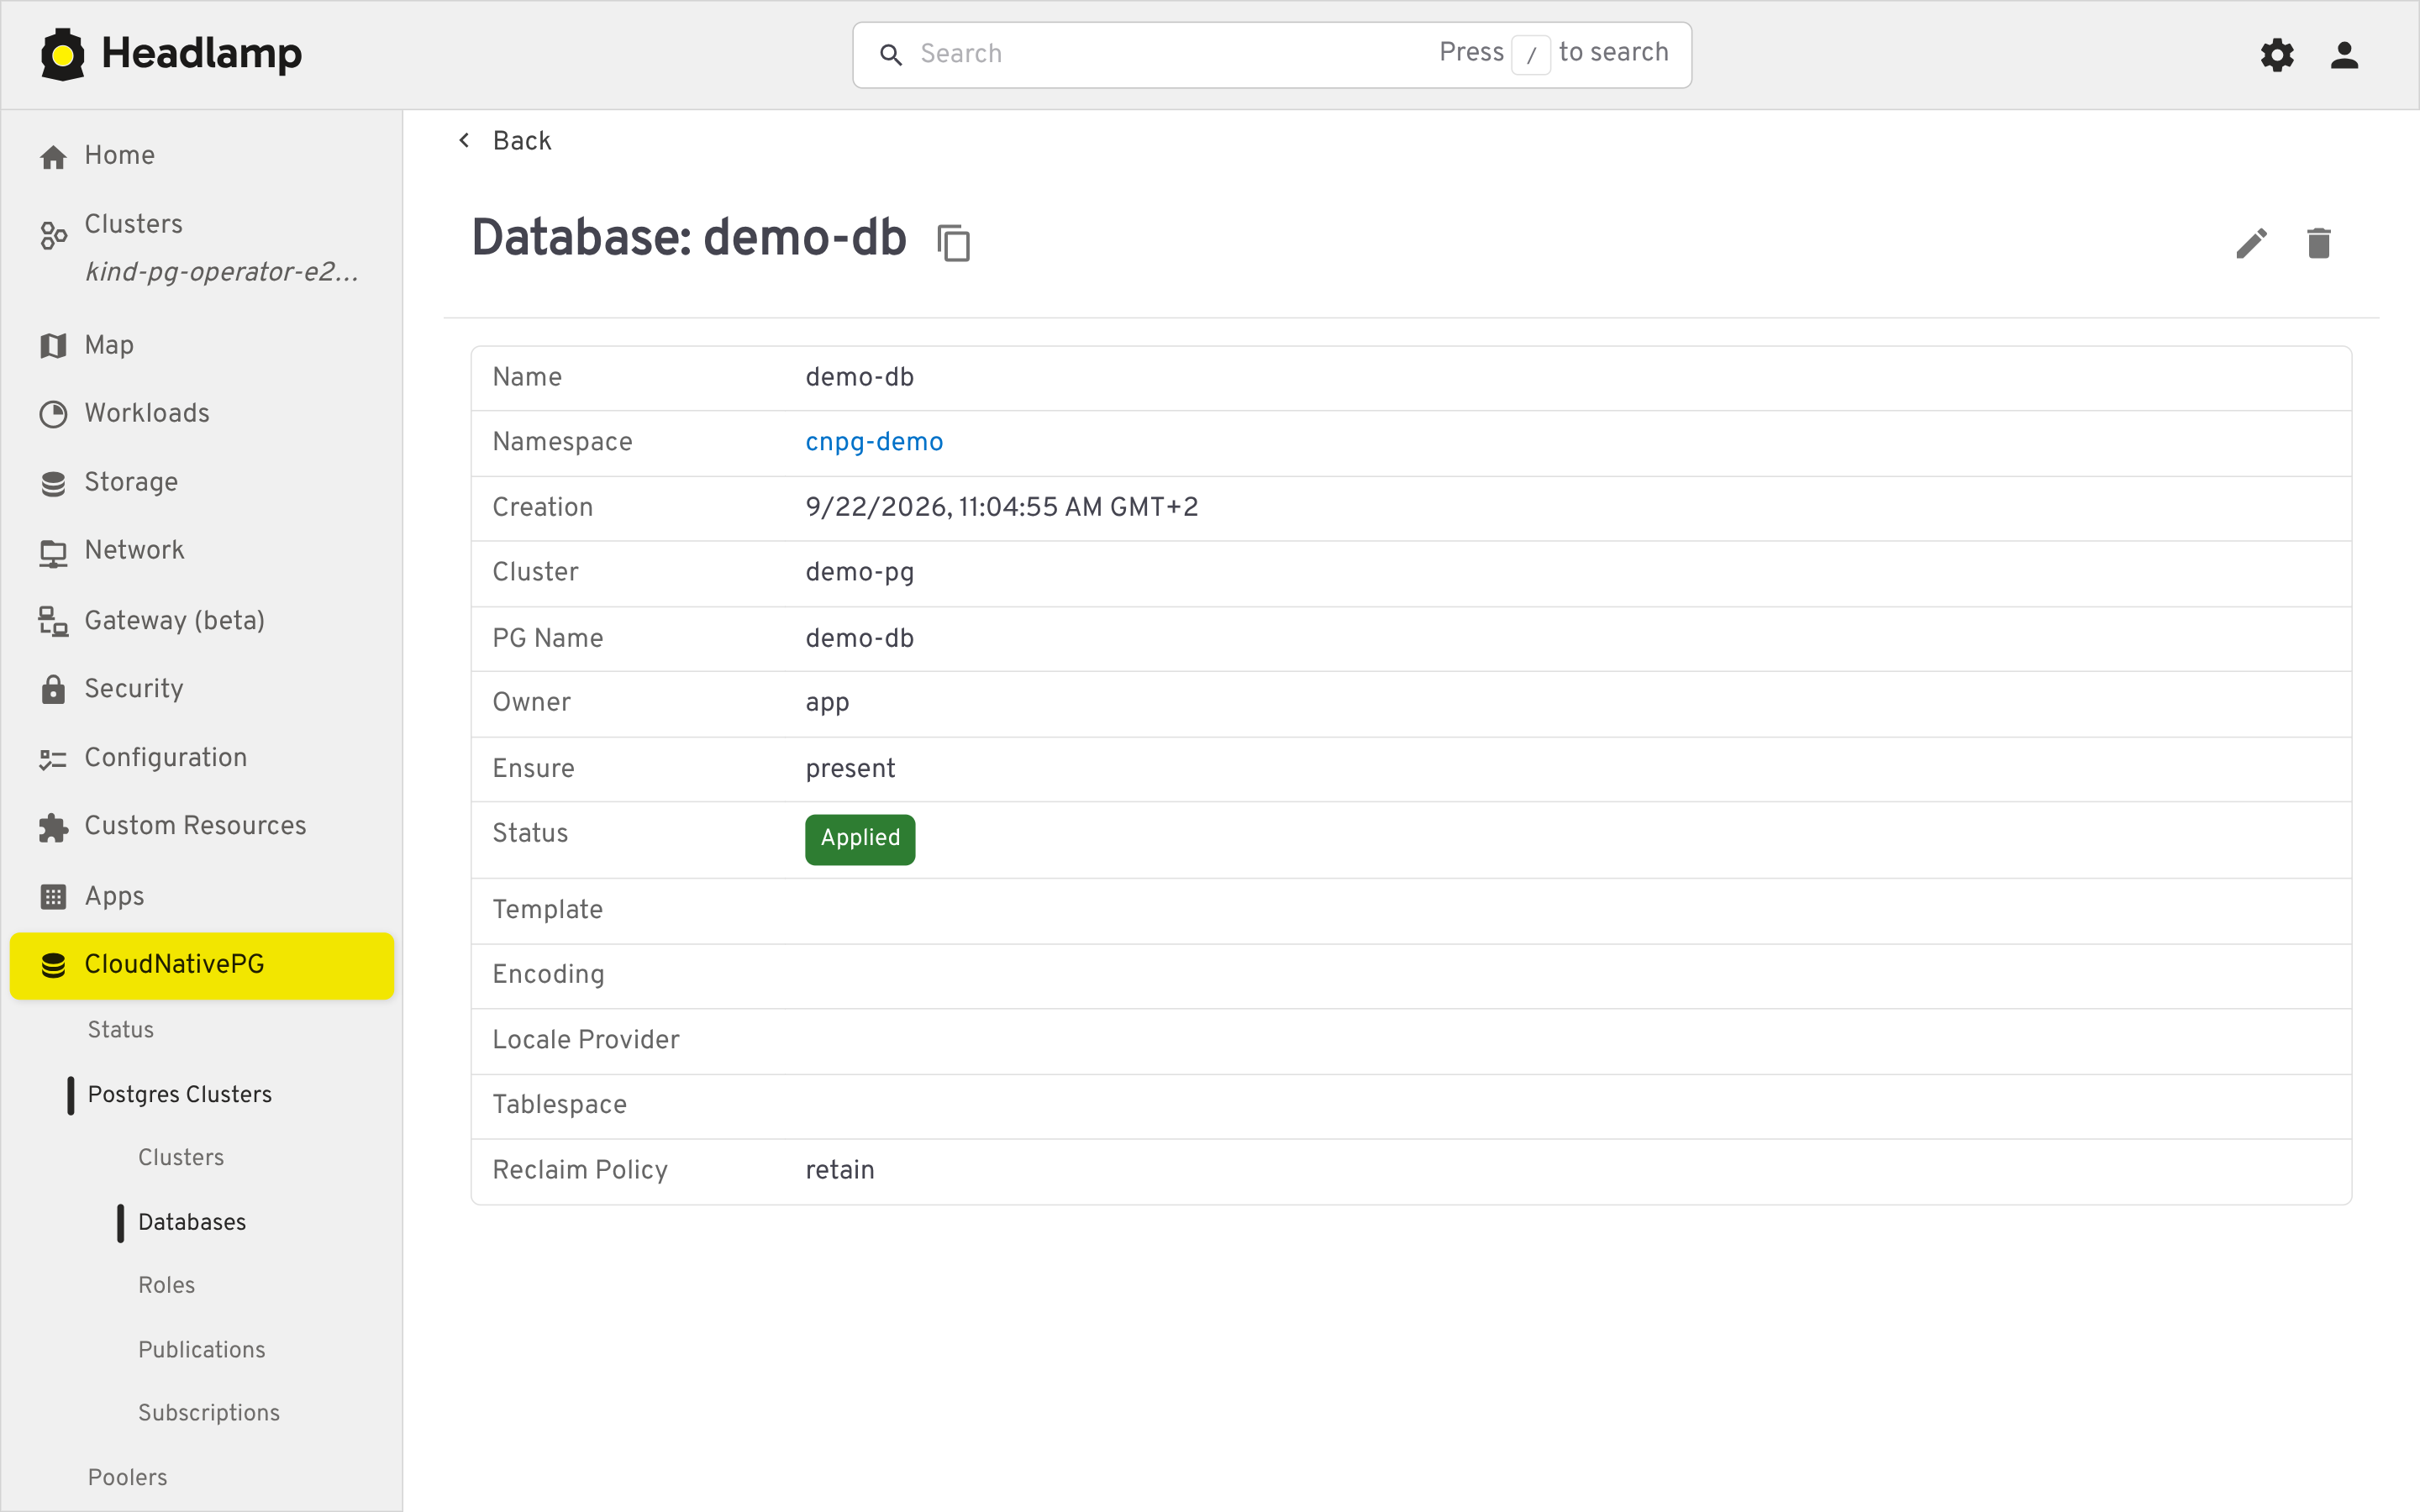Open the Map sidebar item
This screenshot has height=1512, width=2420.
coord(202,345)
